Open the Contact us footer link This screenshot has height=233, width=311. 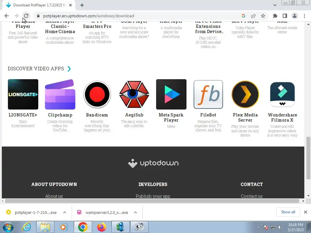pos(252,196)
